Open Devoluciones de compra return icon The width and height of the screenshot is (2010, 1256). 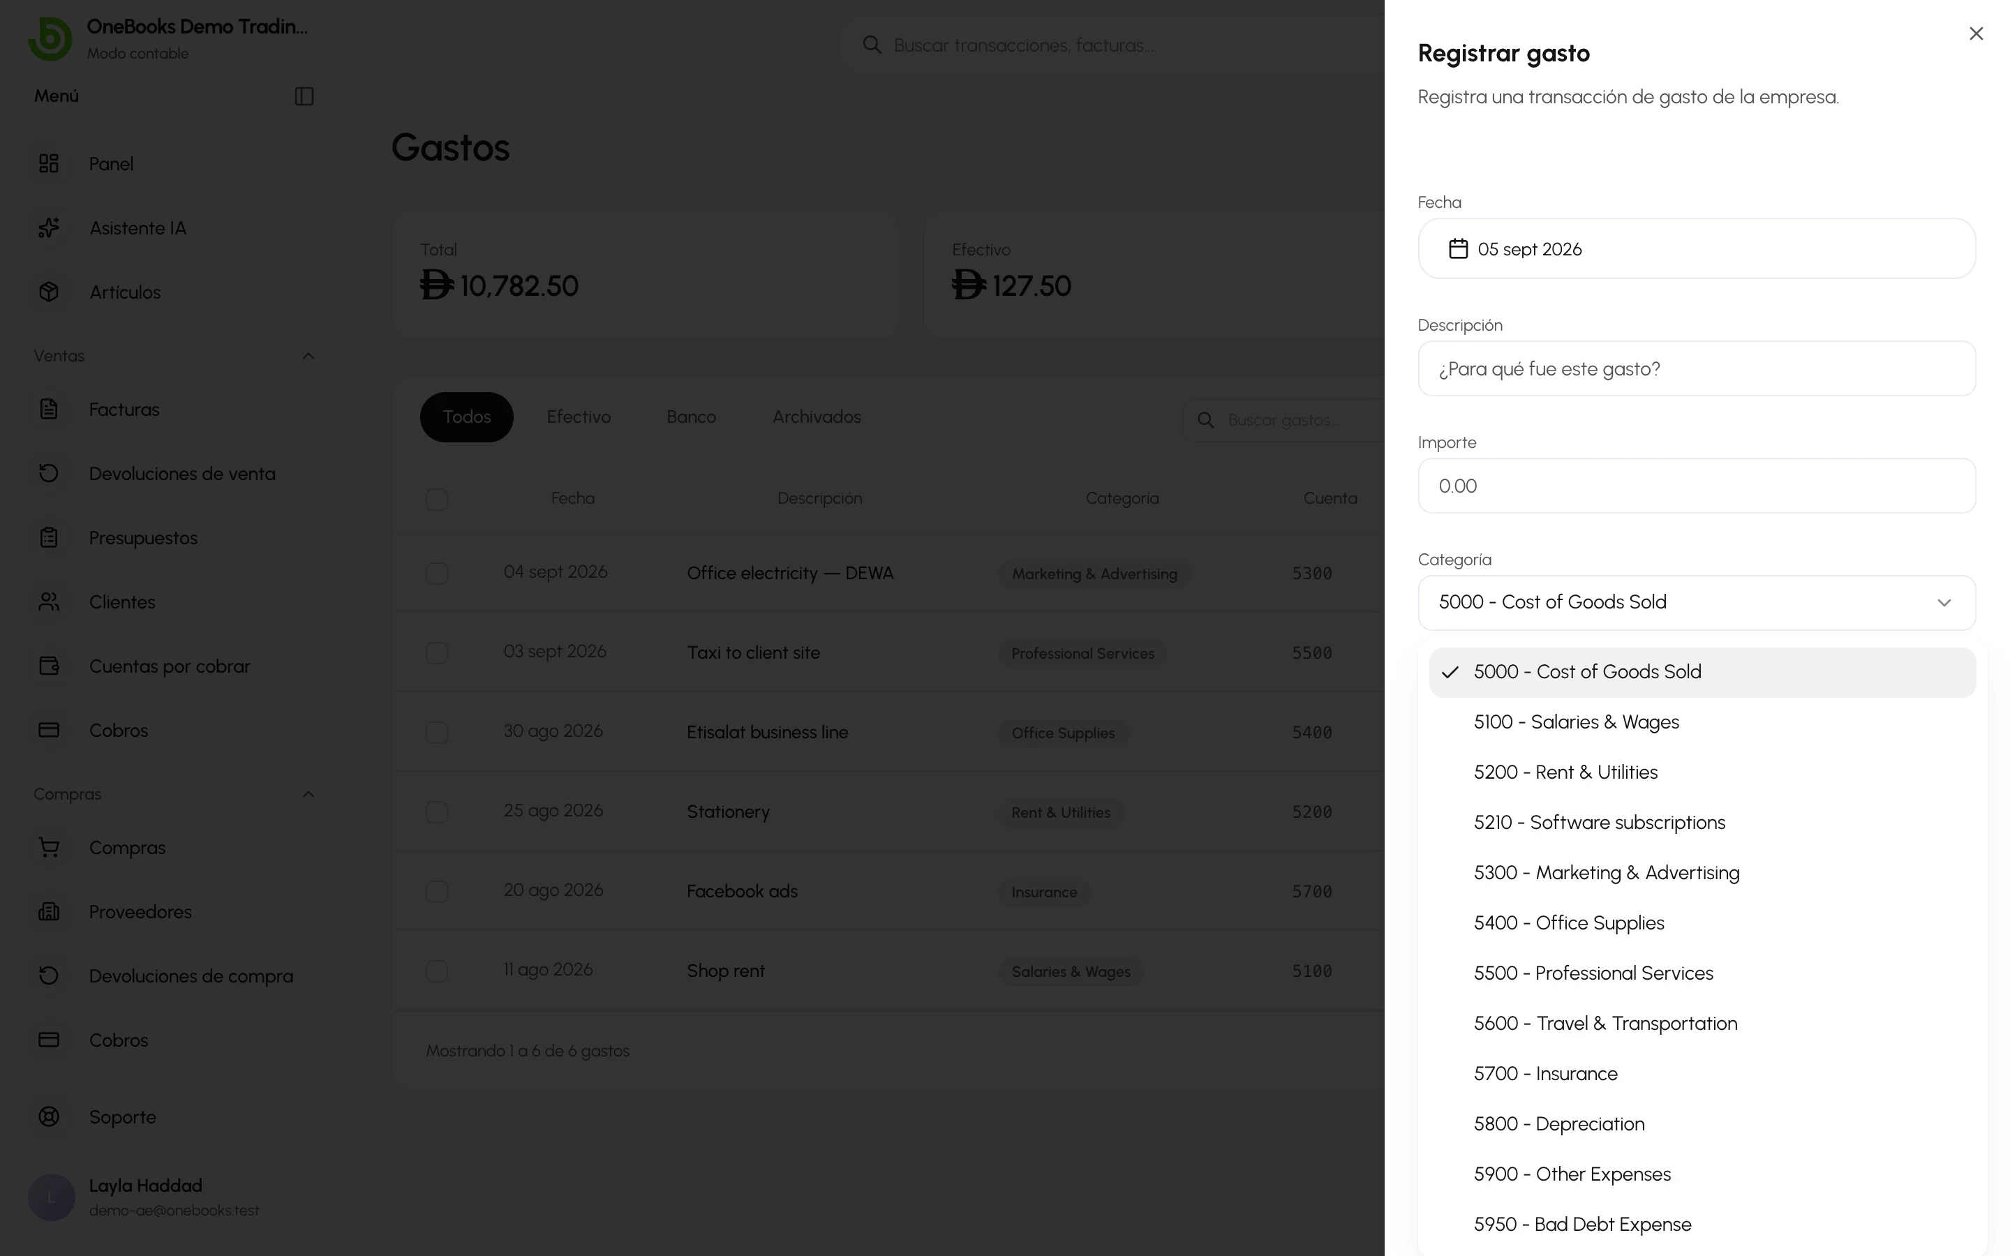[49, 975]
